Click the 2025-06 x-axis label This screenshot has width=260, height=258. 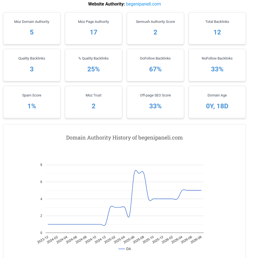coord(129,239)
